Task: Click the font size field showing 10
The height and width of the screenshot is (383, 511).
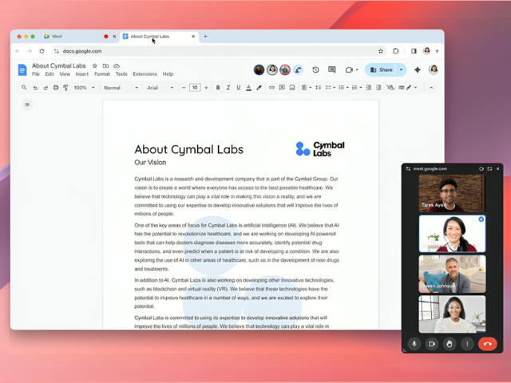Action: tap(195, 88)
